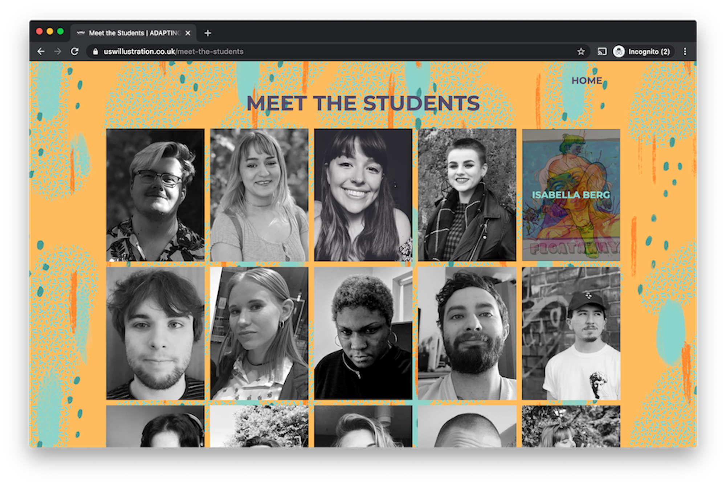Viewport: 726px width, 486px height.
Task: Open a new tab with plus button
Action: point(208,33)
